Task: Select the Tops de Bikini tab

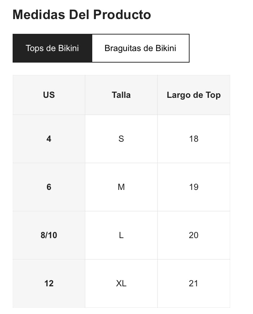Action: coord(52,48)
